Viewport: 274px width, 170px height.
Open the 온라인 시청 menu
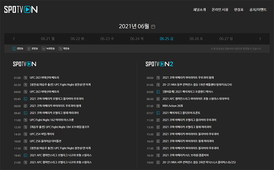click(x=220, y=10)
